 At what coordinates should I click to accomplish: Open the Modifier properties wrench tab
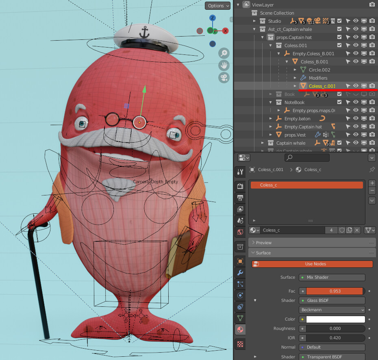tap(240, 273)
